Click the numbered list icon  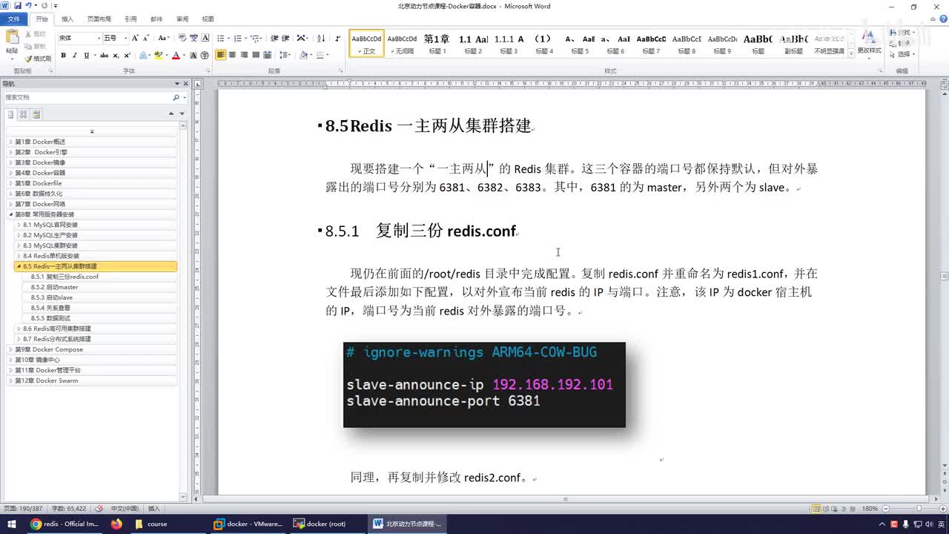point(238,38)
